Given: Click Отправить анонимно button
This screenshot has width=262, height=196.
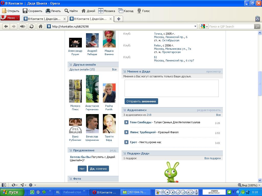Looking at the screenshot, I should [x=141, y=101].
